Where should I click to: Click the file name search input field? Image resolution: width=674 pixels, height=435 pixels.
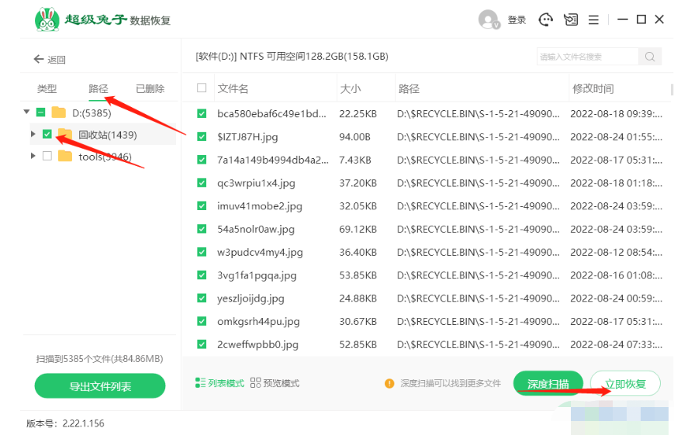(x=586, y=57)
